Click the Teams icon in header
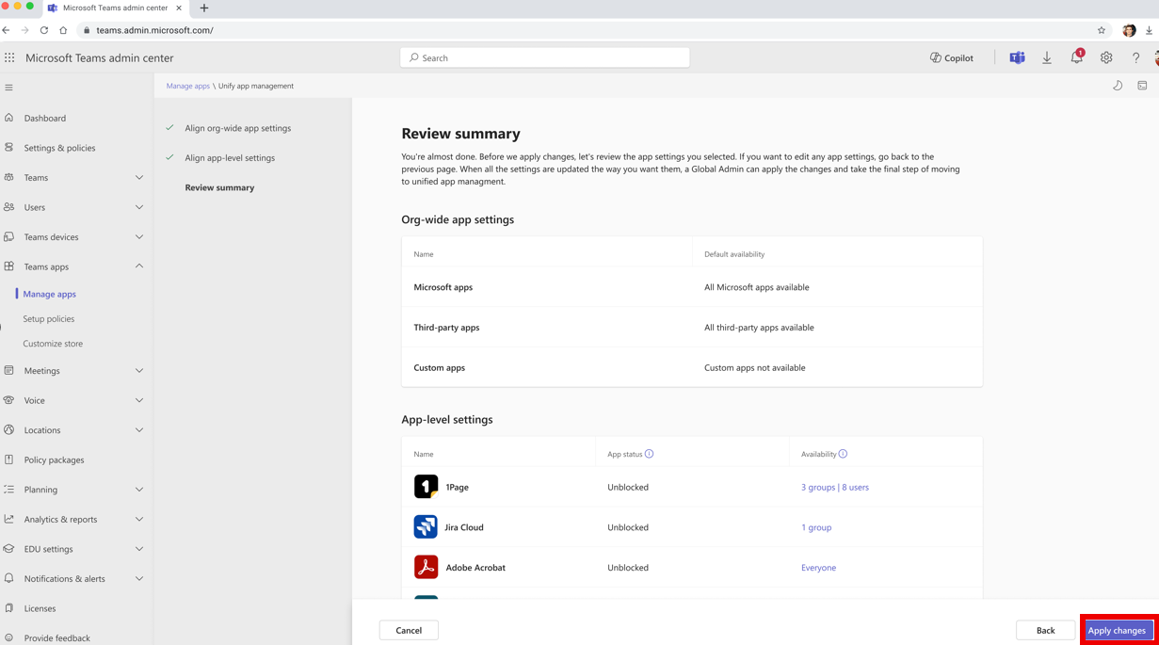1159x645 pixels. tap(1017, 58)
